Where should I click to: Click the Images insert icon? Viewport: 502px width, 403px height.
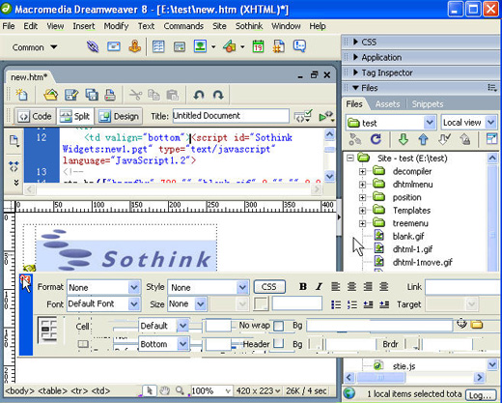(200, 46)
